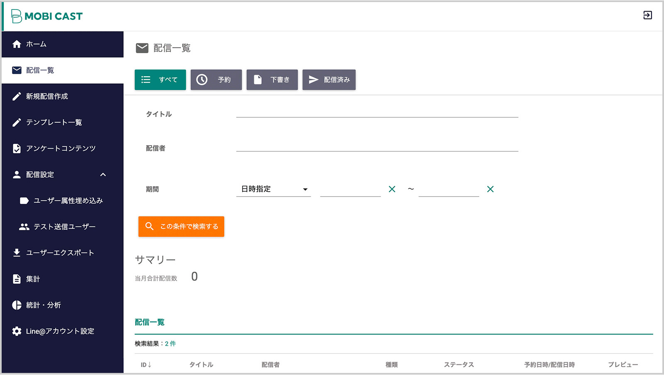Click the period end date field

449,190
